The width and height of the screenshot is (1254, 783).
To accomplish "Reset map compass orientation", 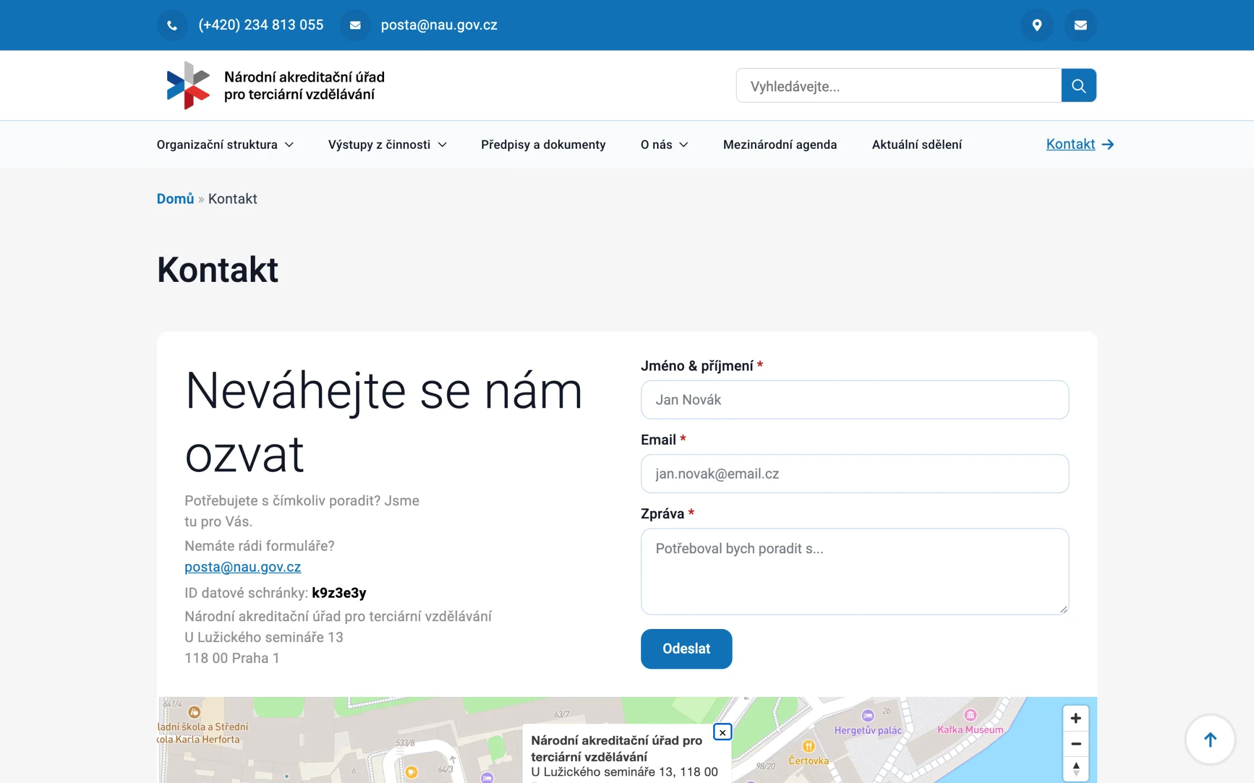I will click(1075, 769).
